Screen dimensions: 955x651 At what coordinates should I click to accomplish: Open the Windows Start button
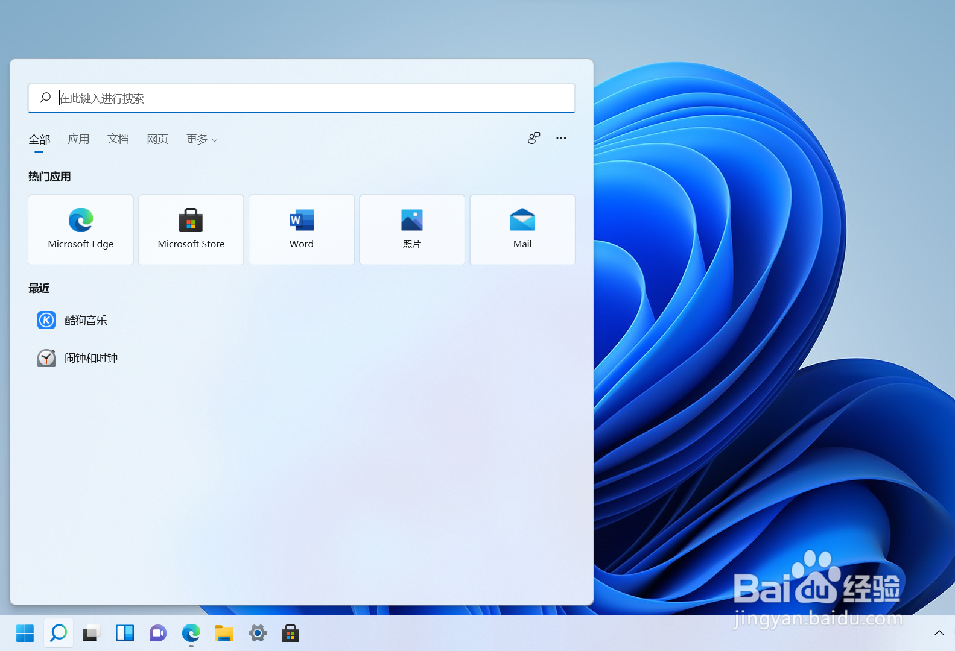[25, 634]
